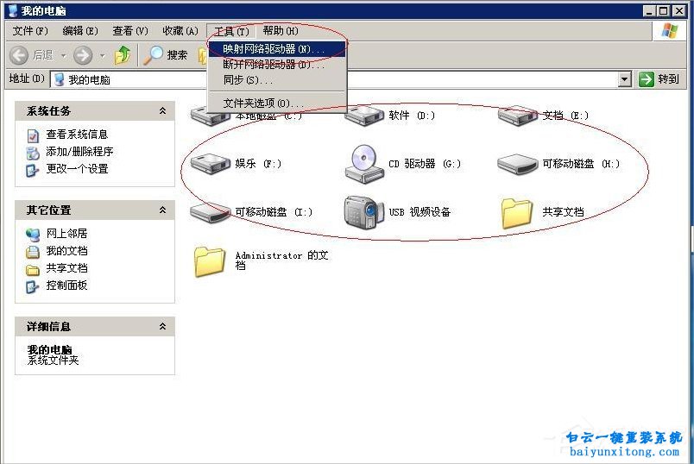Viewport: 694px width, 464px height.
Task: Open the 可移动磁盘 (I:) removable drive
Action: click(x=208, y=212)
